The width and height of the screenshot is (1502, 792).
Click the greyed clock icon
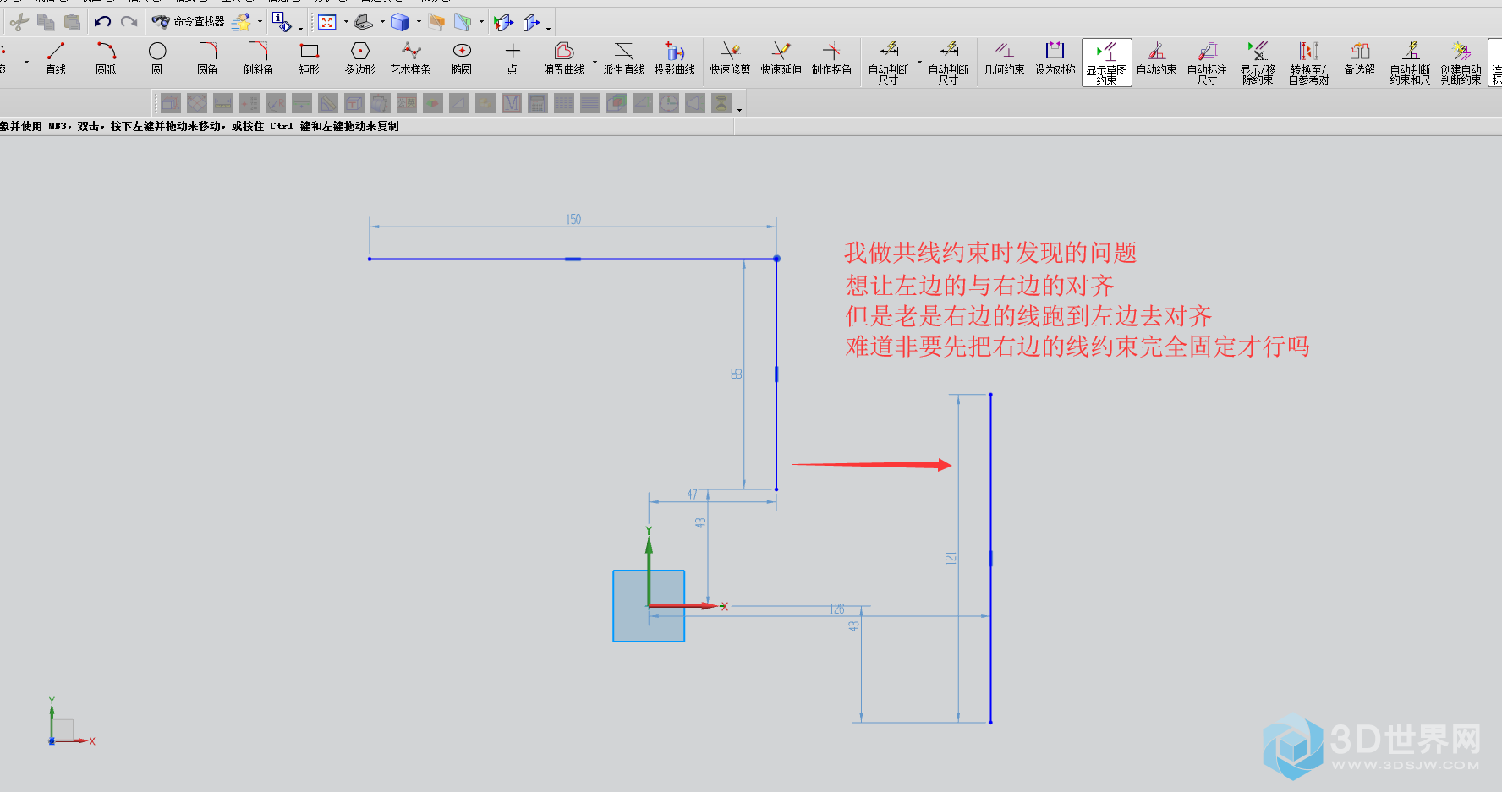click(x=669, y=103)
